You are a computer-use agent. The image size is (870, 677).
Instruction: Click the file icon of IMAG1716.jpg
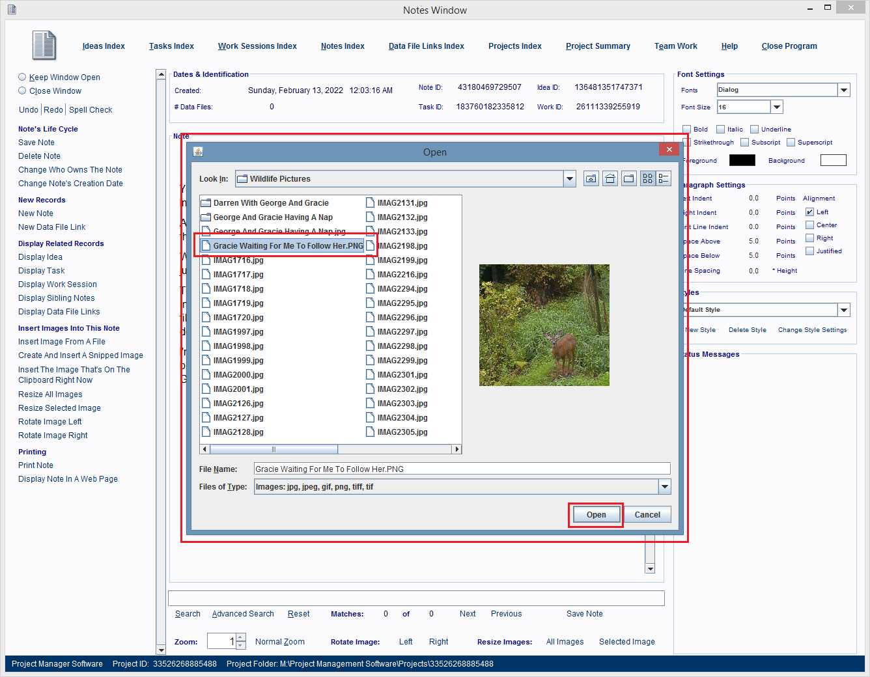[x=206, y=260]
